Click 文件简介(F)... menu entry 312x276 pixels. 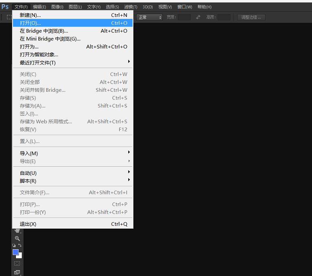73,192
